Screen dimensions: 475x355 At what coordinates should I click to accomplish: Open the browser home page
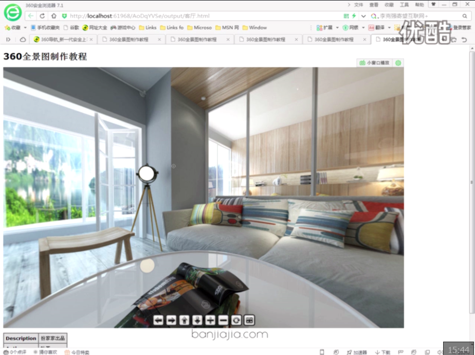(53, 16)
